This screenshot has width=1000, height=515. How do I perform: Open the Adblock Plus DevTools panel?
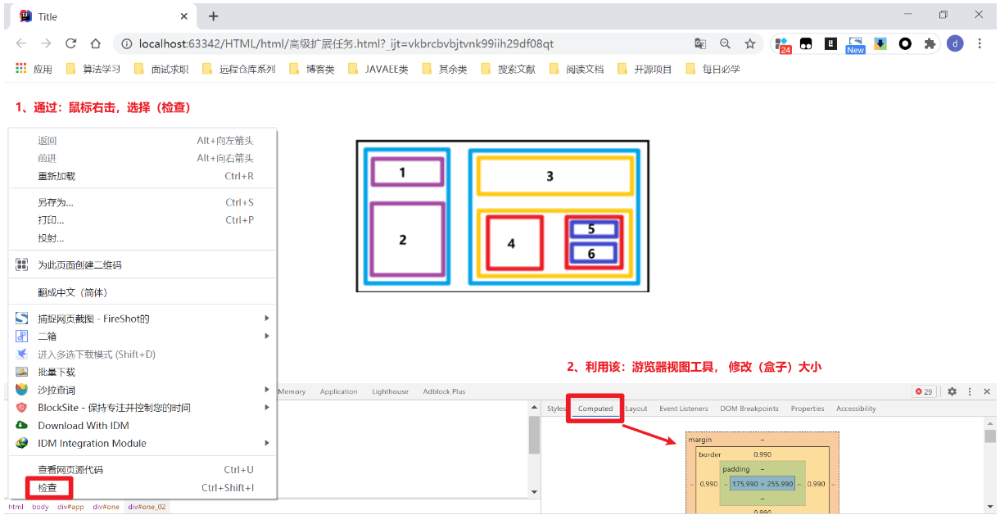pyautogui.click(x=444, y=391)
